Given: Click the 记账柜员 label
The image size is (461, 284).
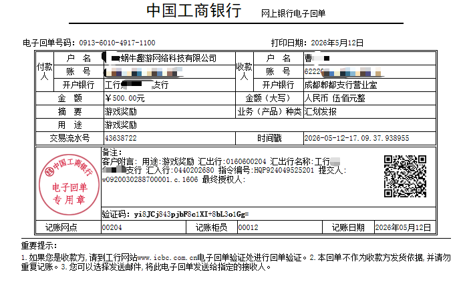Looking at the screenshot, I should point(211,227).
